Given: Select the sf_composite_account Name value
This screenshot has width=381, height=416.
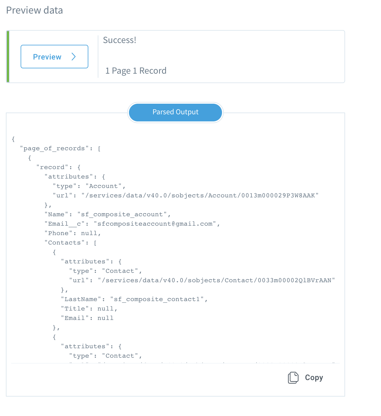Looking at the screenshot, I should point(123,214).
